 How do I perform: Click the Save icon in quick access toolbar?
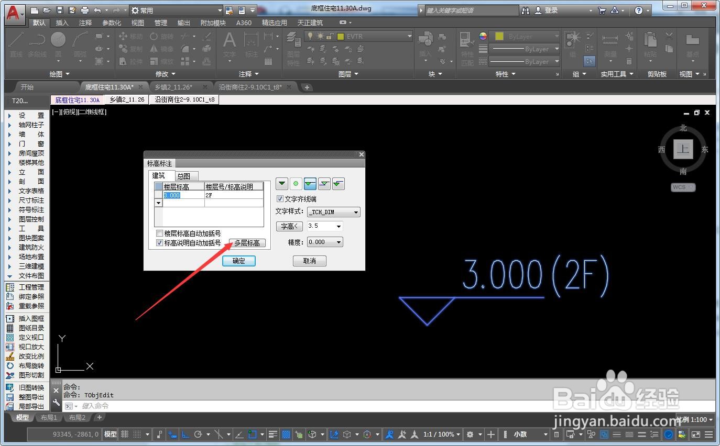point(59,10)
